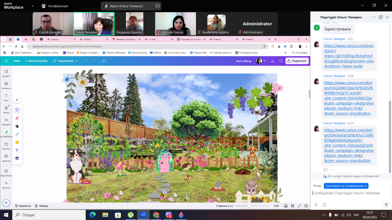Image resolution: width=392 pixels, height=220 pixels.
Task: Open chat text formatting options
Action: [316, 205]
